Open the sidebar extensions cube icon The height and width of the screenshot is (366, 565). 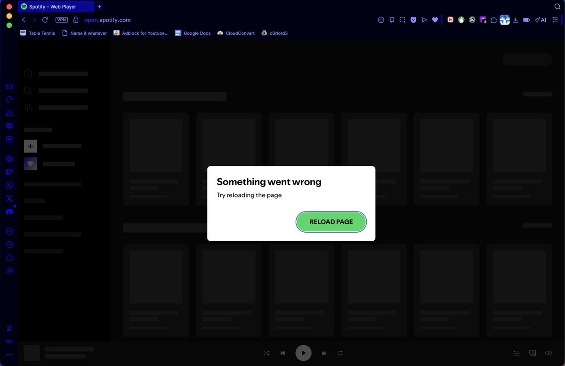9,258
